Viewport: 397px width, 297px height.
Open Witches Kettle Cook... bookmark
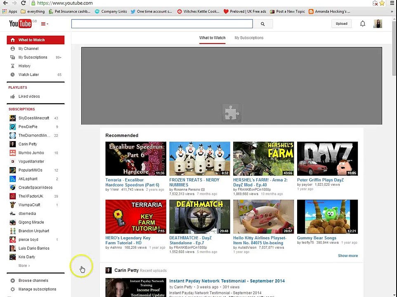(198, 12)
